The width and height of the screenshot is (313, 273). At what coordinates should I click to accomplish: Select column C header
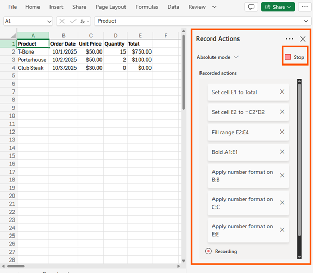coord(91,36)
